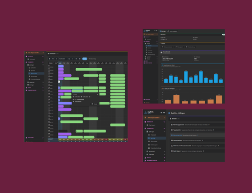
Task: Toggle green switch in statistics window top-right
Action: 223,34
